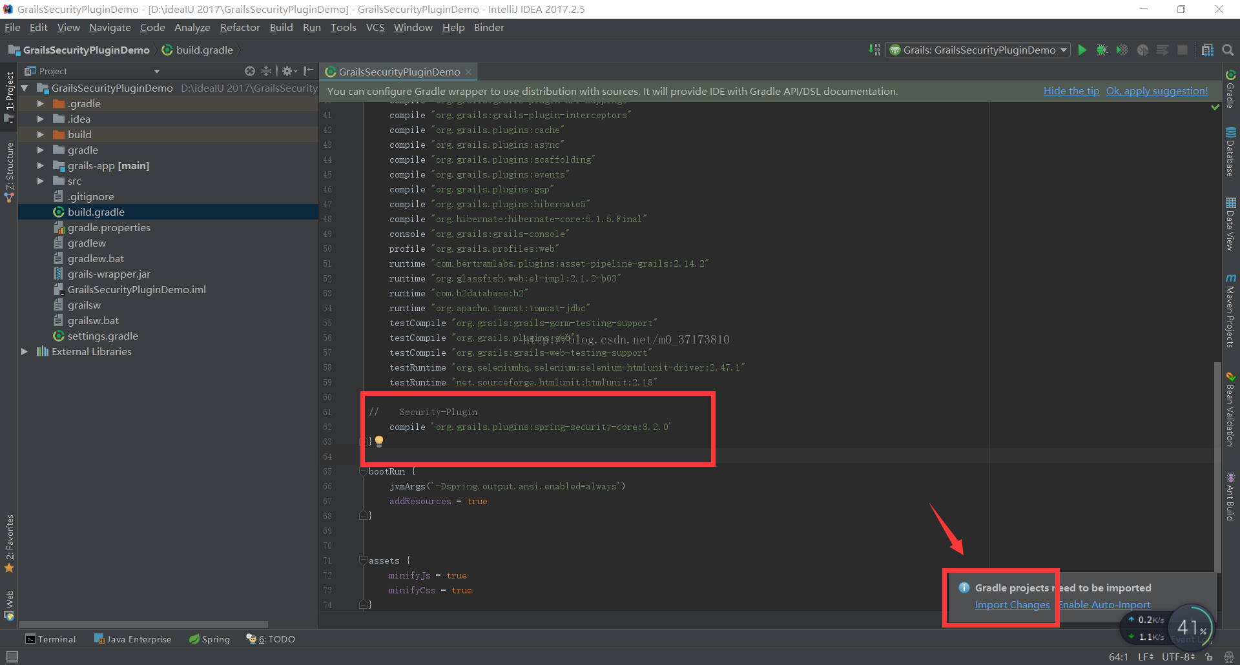Open Project panel gear settings
Screen dimensions: 1240x665
click(x=288, y=71)
